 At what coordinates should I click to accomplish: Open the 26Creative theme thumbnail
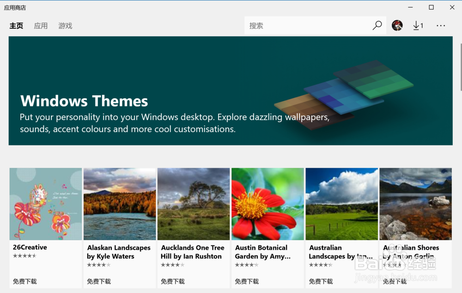[x=46, y=204]
